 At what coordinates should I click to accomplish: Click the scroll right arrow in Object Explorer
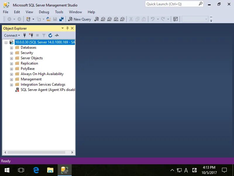click(72, 152)
